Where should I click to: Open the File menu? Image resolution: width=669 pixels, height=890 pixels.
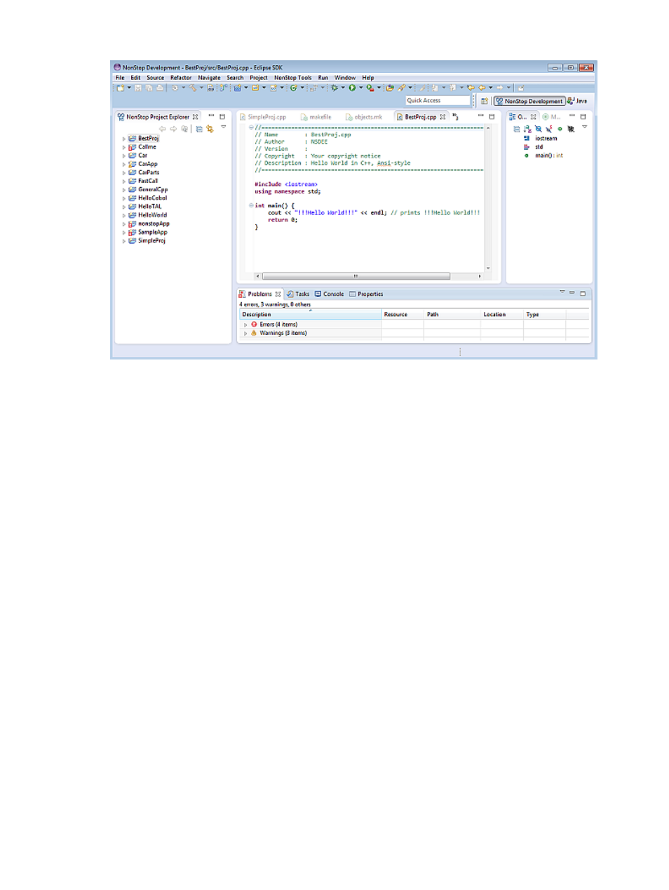[120, 78]
